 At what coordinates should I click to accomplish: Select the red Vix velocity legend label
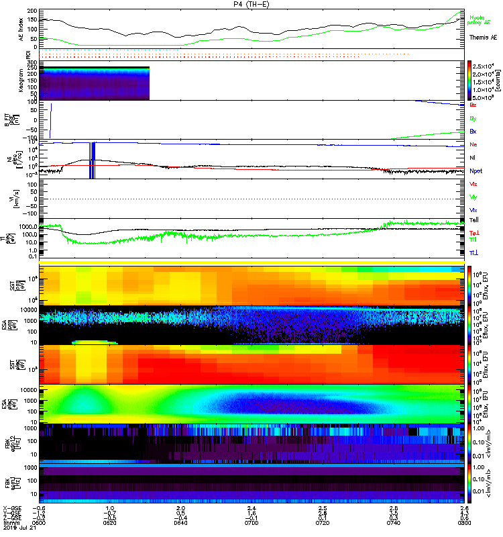coord(473,184)
